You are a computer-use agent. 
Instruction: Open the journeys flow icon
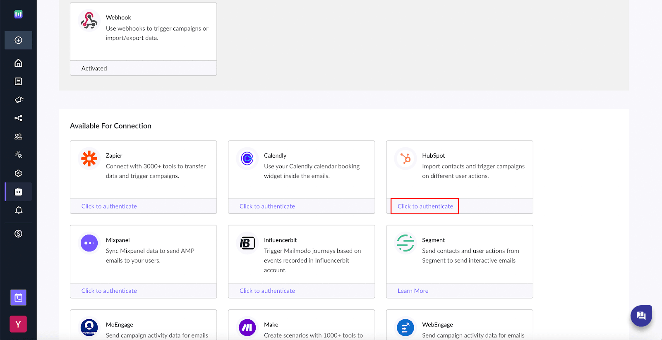[x=18, y=118]
